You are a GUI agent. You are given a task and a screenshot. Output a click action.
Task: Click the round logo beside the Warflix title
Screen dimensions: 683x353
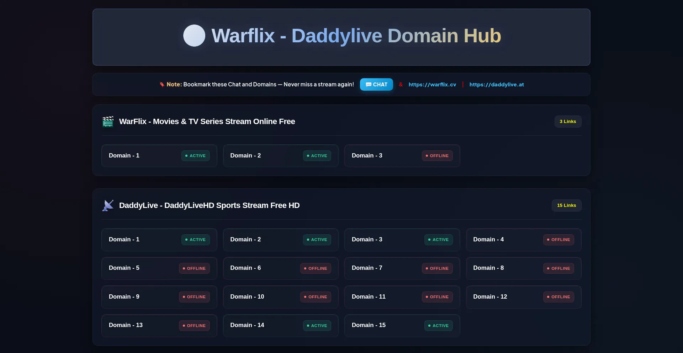click(x=194, y=36)
